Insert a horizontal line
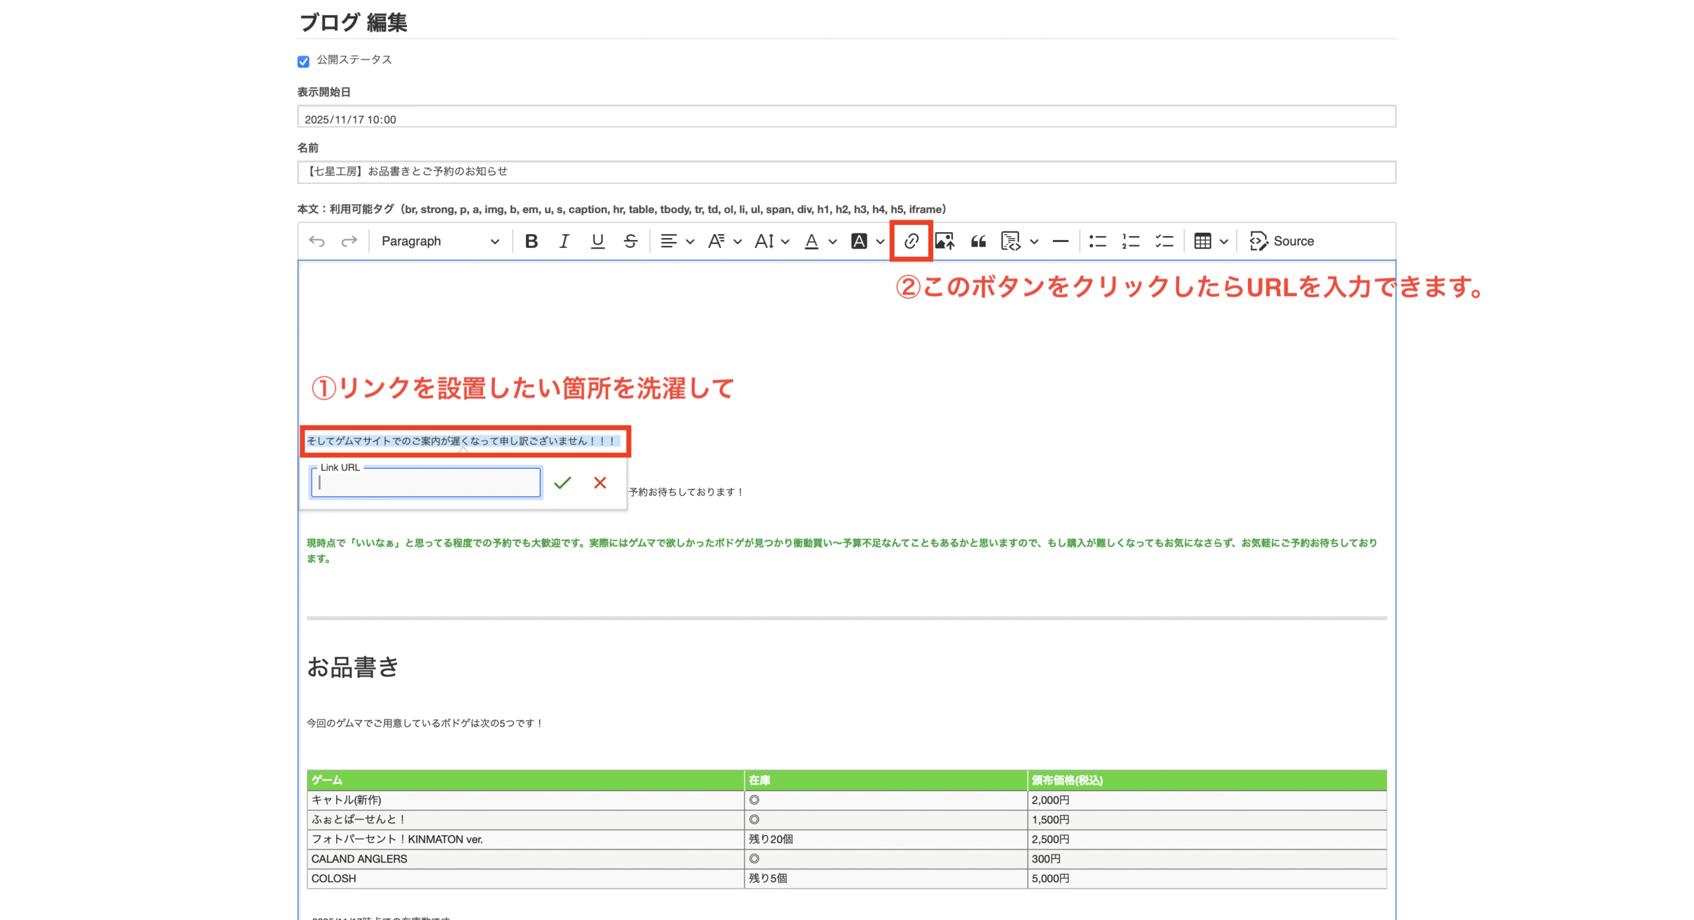This screenshot has height=920, width=1694. (x=1060, y=241)
